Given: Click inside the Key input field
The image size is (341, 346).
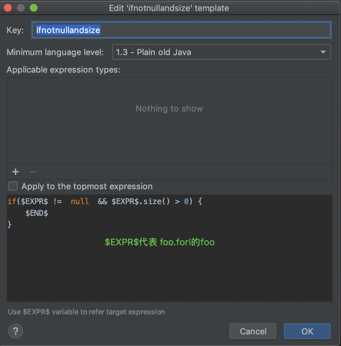Looking at the screenshot, I should coord(182,30).
